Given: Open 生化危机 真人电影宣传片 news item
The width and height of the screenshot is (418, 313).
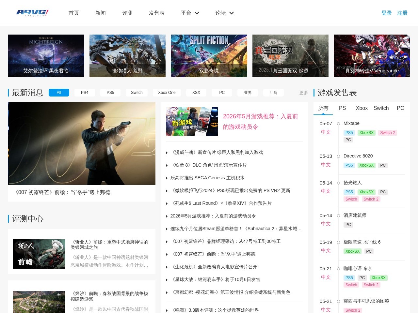Looking at the screenshot, I should click(214, 267).
